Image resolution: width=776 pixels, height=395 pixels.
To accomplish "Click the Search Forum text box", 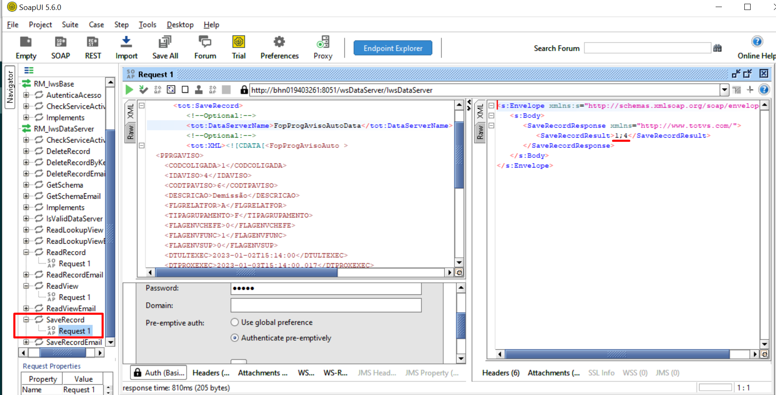I will click(x=647, y=48).
